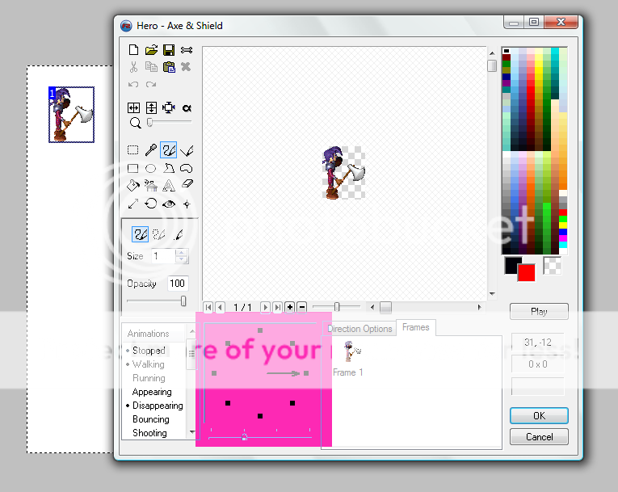Click the Save floppy disk icon
The height and width of the screenshot is (492, 618).
click(x=169, y=50)
